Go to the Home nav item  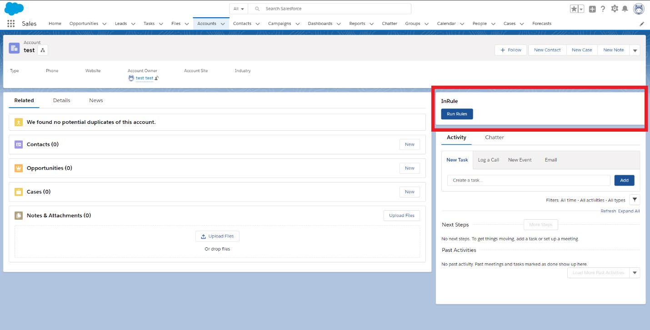55,24
